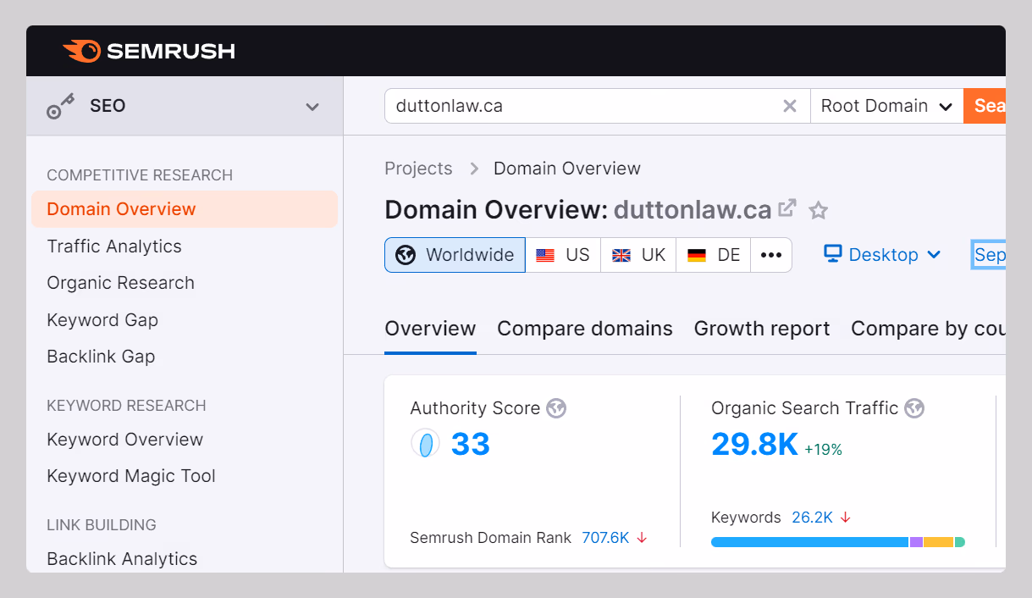This screenshot has width=1032, height=598.
Task: Clear the domain search field
Action: pos(789,106)
